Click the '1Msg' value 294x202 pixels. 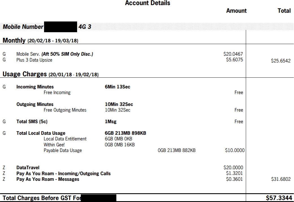coord(111,122)
